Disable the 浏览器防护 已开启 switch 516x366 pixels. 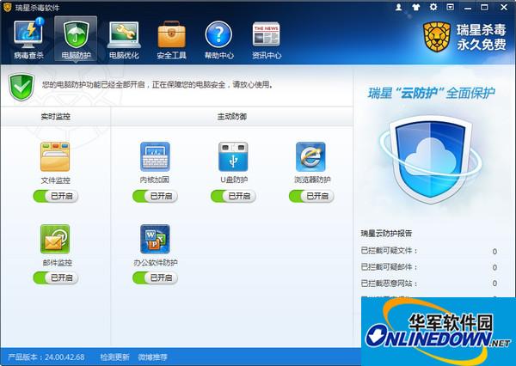pyautogui.click(x=310, y=196)
